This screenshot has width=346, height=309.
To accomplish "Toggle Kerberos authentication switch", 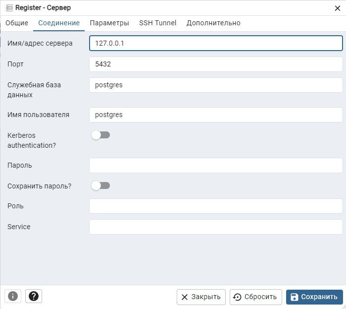I will [x=100, y=135].
